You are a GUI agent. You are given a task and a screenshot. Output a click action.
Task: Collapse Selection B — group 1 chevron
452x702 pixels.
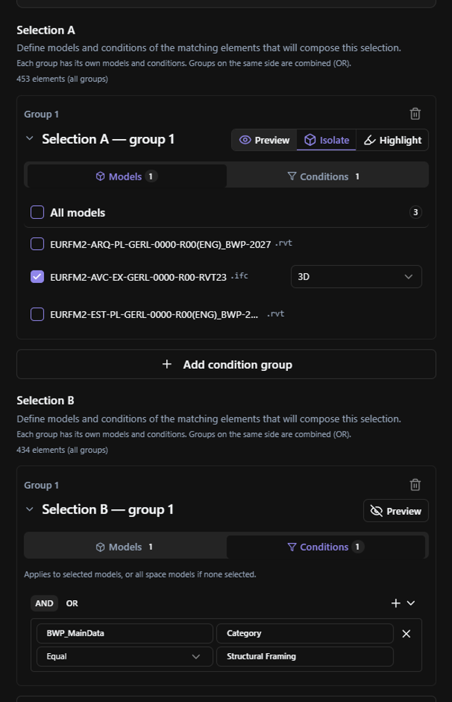30,509
